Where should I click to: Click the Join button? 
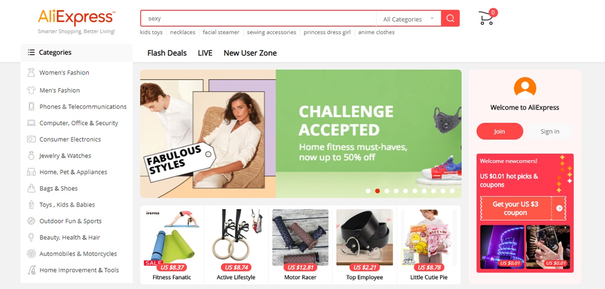(x=499, y=131)
